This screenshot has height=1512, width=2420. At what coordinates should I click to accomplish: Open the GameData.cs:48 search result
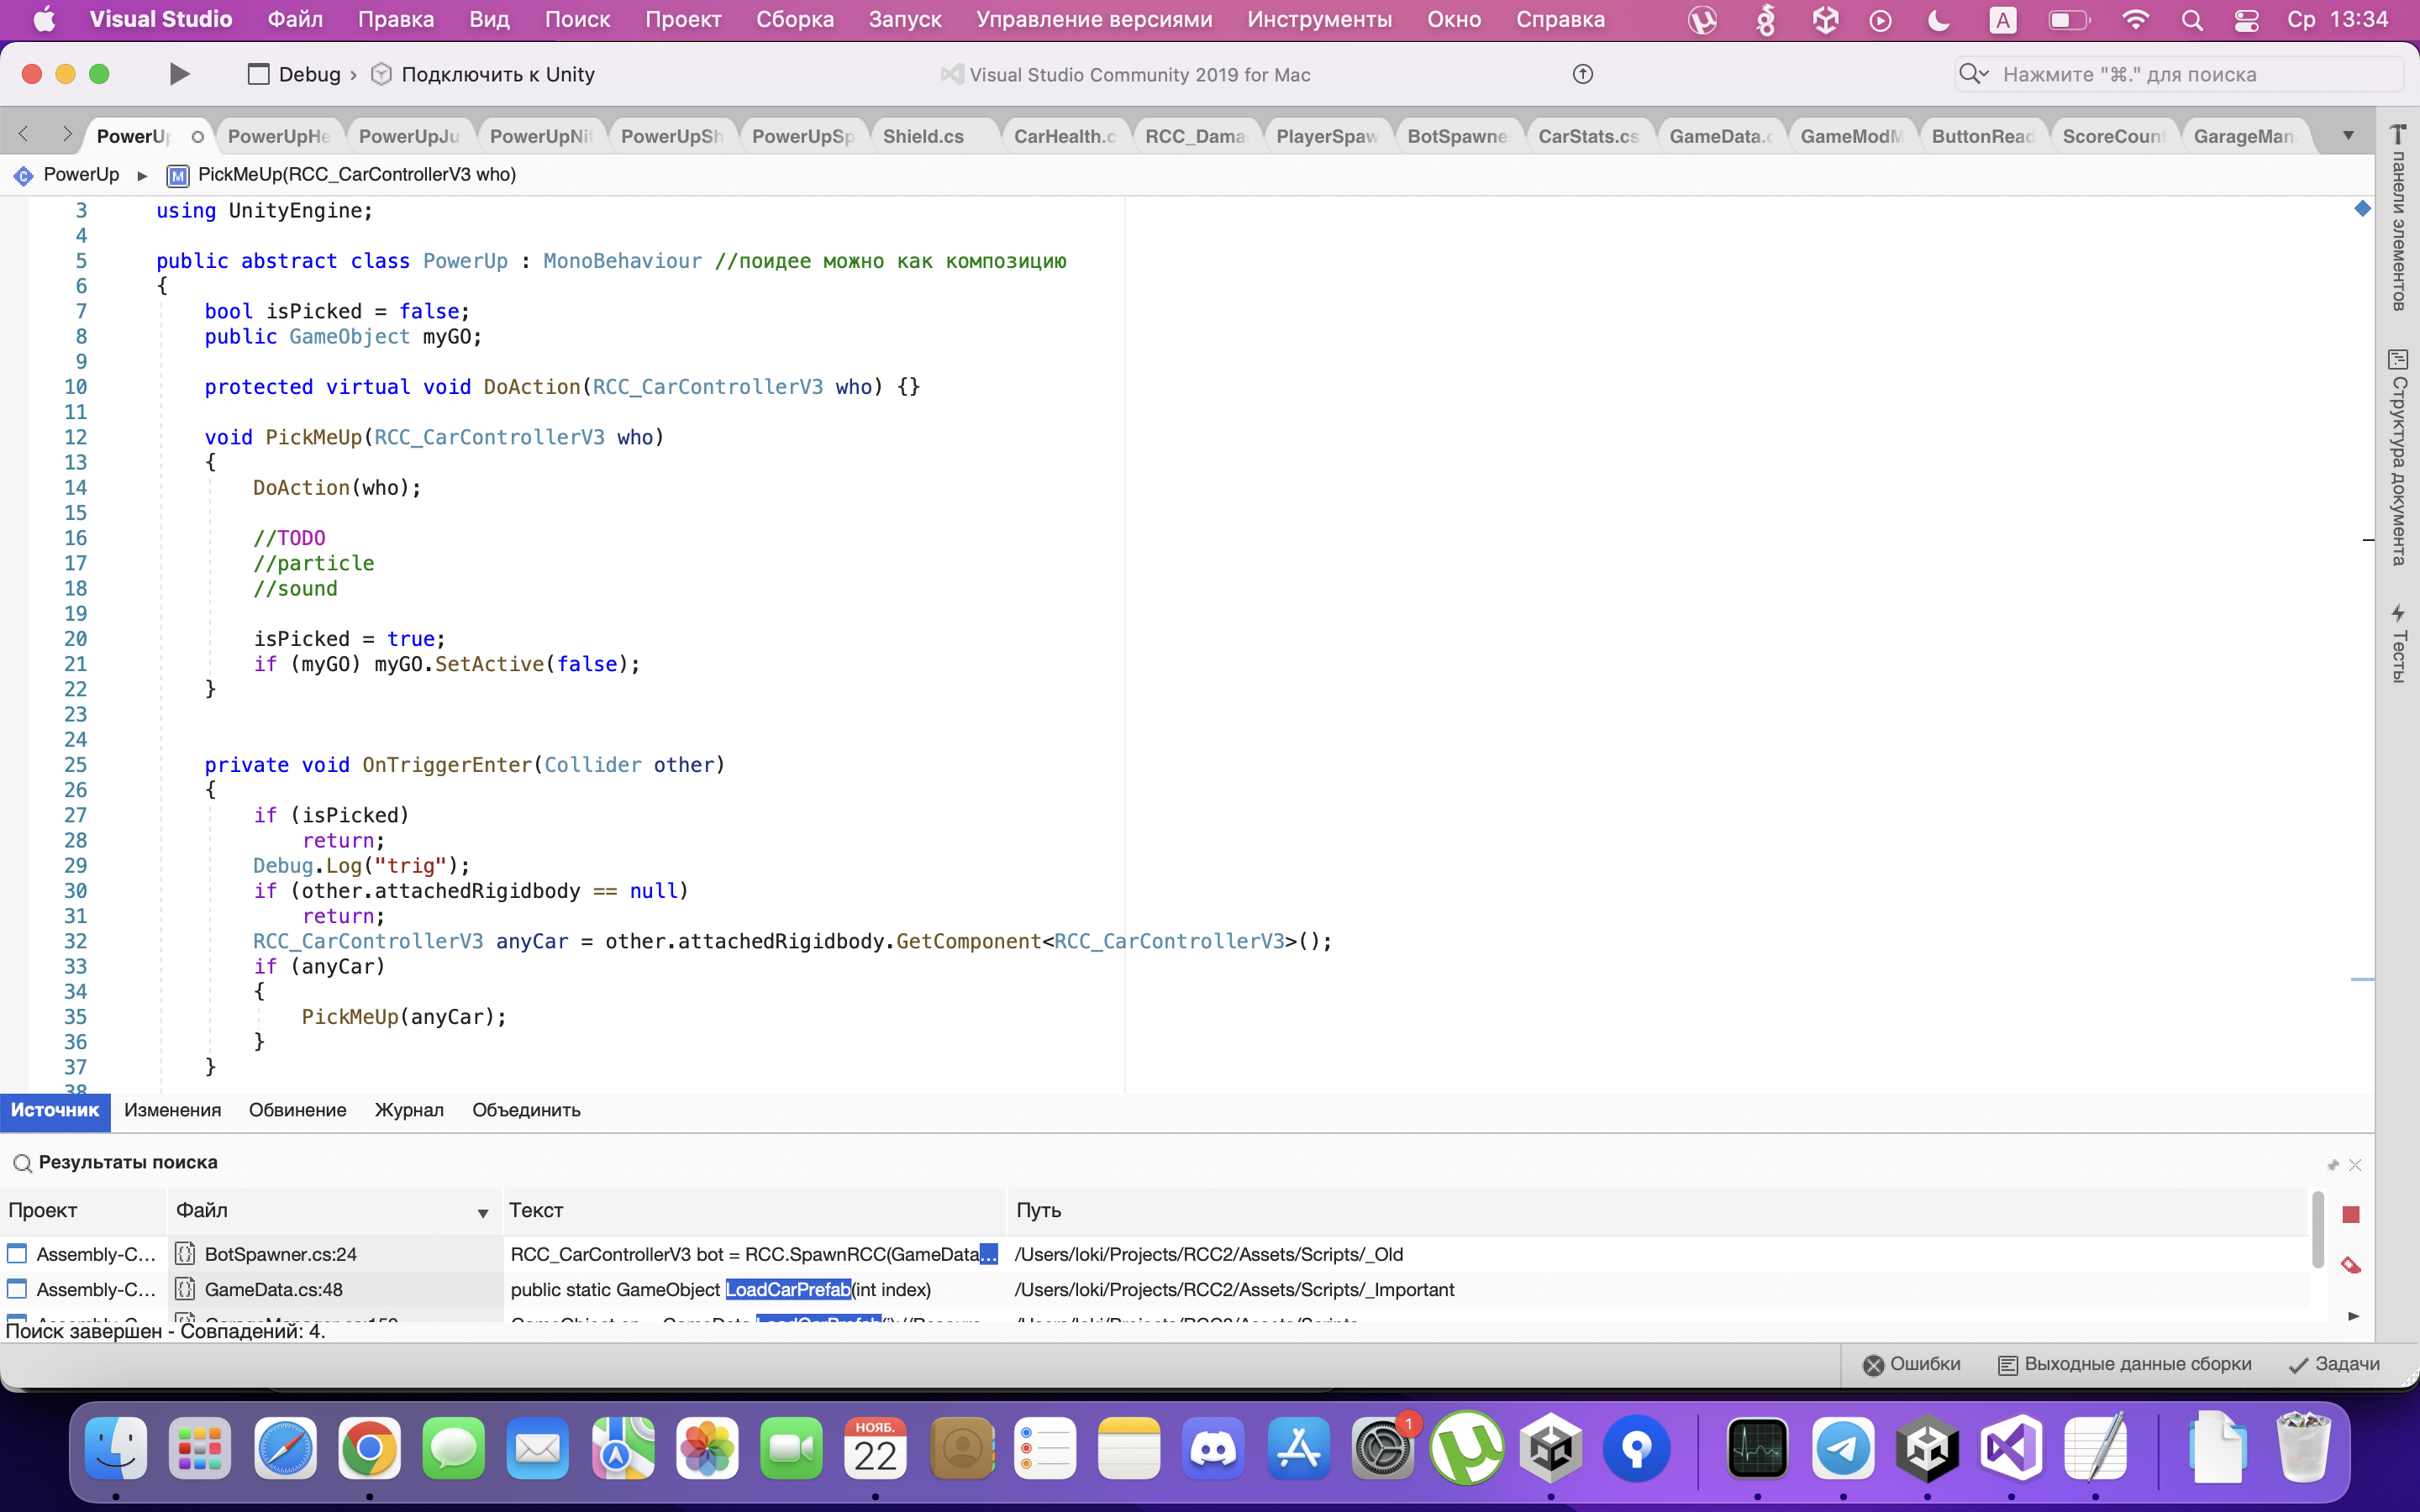point(273,1289)
